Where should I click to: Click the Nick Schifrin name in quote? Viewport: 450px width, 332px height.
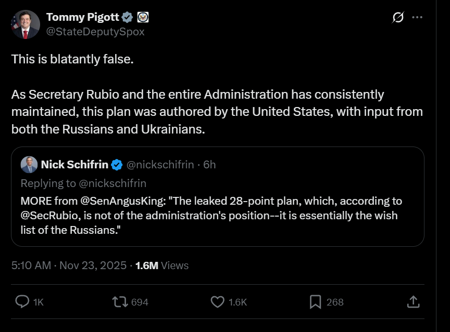[74, 165]
